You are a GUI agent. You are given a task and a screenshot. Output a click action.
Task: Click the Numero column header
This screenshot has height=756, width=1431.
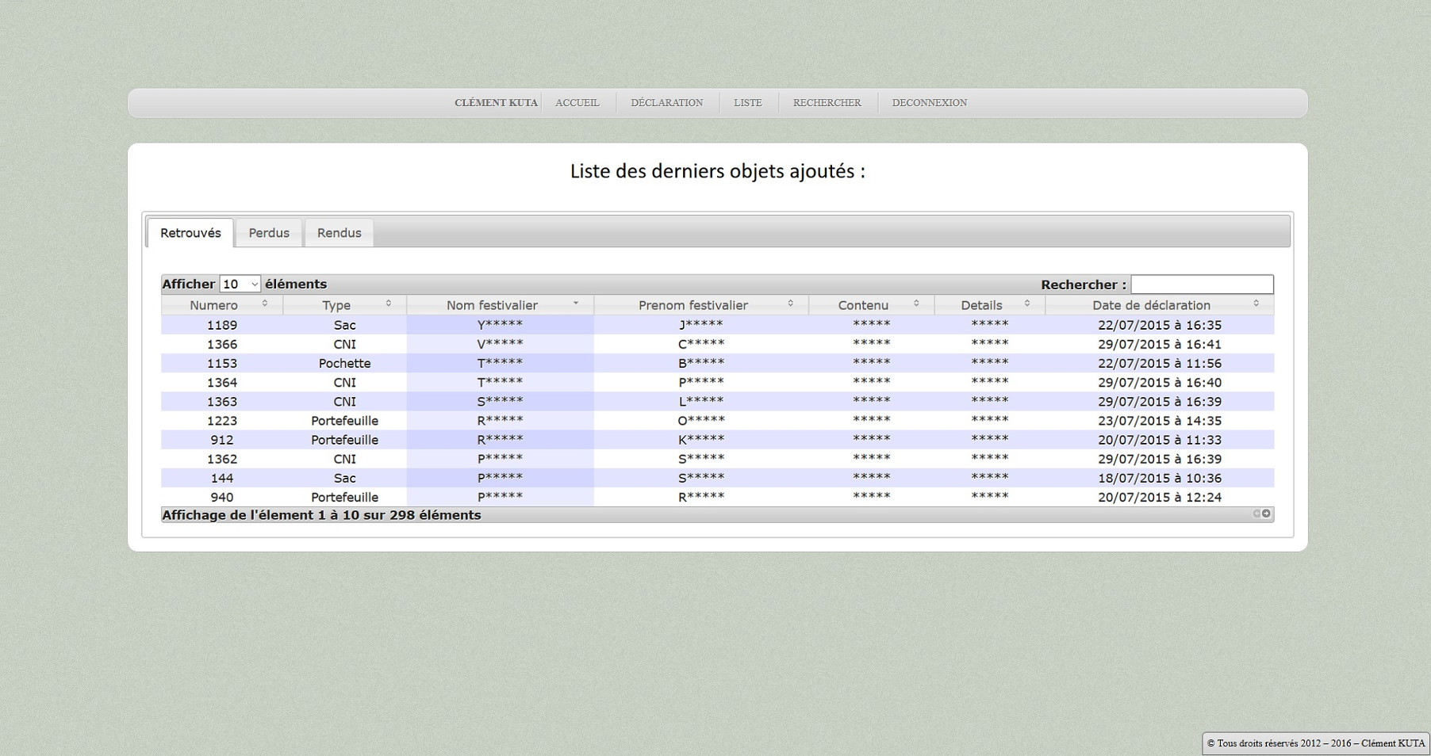(x=222, y=305)
